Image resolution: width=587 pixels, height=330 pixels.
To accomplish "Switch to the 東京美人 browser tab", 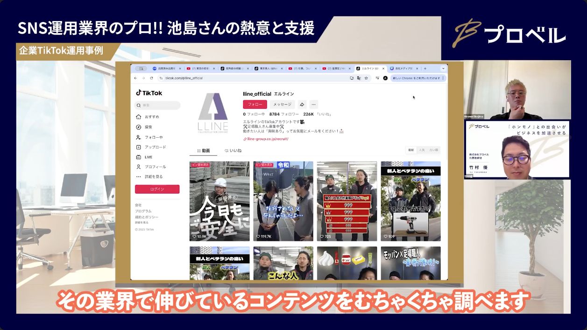I will (269, 69).
